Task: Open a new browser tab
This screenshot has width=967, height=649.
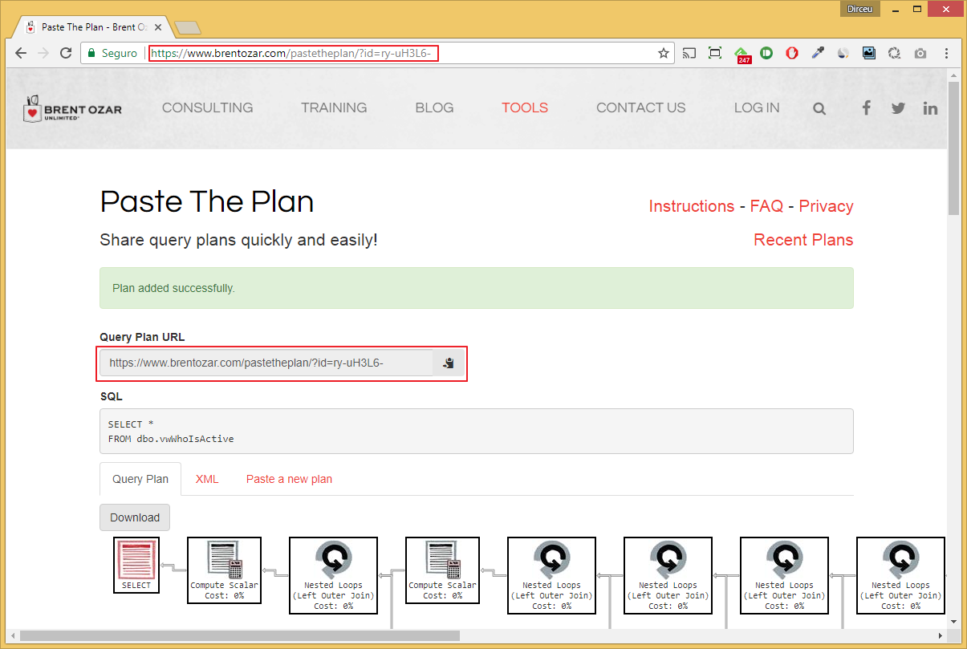Action: pyautogui.click(x=188, y=28)
